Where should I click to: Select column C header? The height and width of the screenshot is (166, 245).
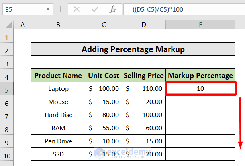pyautogui.click(x=104, y=25)
